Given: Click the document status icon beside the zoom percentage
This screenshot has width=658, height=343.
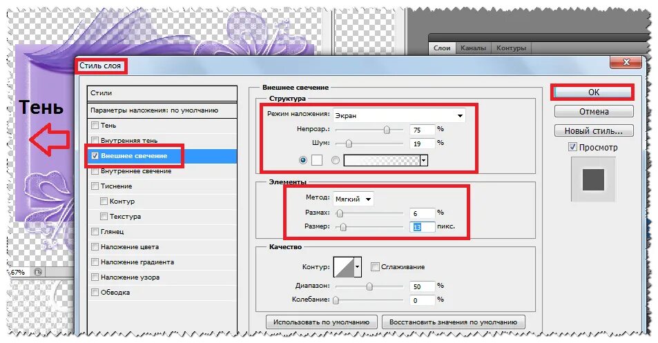Looking at the screenshot, I should click(38, 272).
